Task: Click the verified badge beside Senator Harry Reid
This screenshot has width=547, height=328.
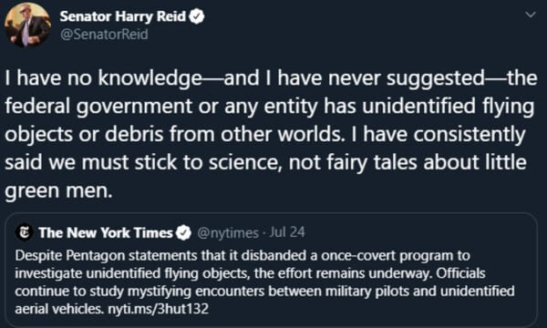Action: coord(197,16)
